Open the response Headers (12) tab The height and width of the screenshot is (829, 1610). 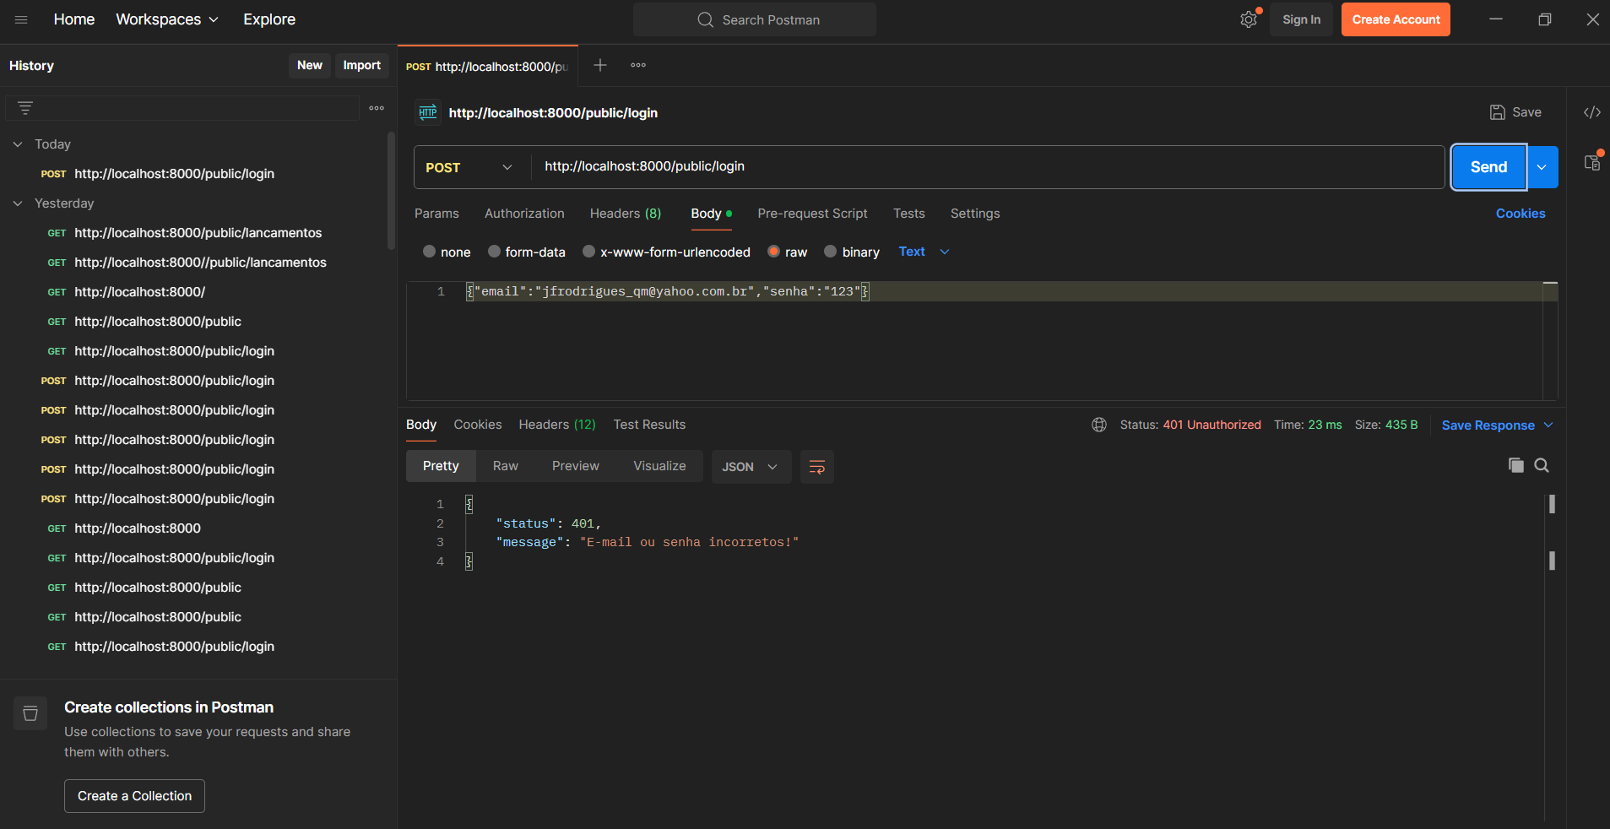(557, 425)
